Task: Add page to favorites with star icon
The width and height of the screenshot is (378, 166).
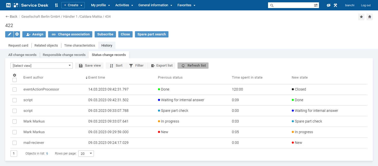Action: [361, 17]
